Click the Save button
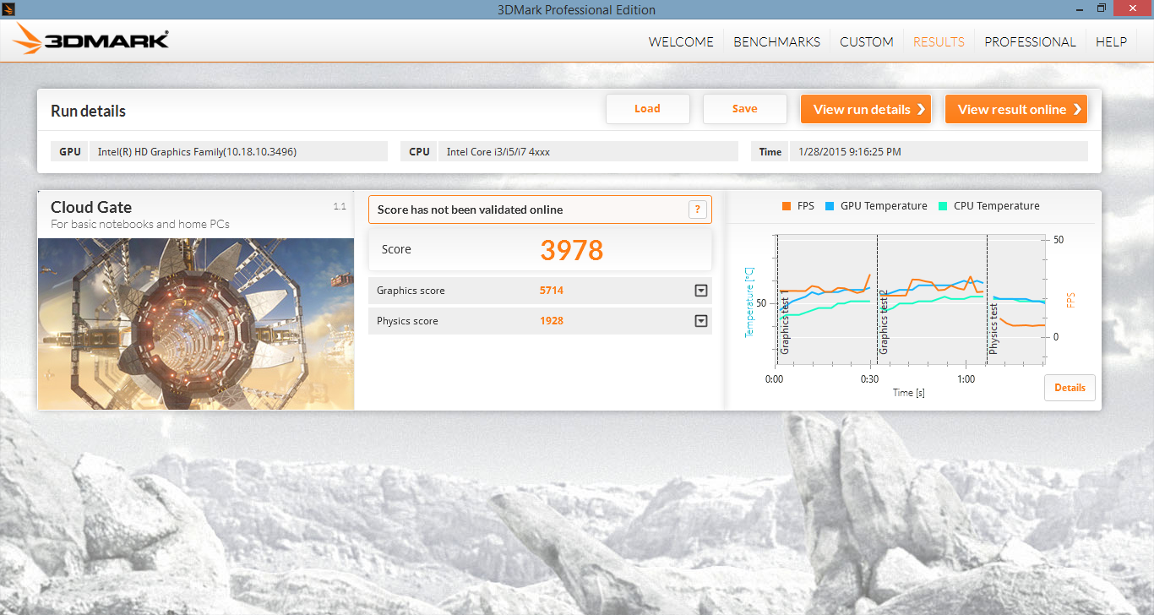This screenshot has height=615, width=1154. [x=744, y=109]
